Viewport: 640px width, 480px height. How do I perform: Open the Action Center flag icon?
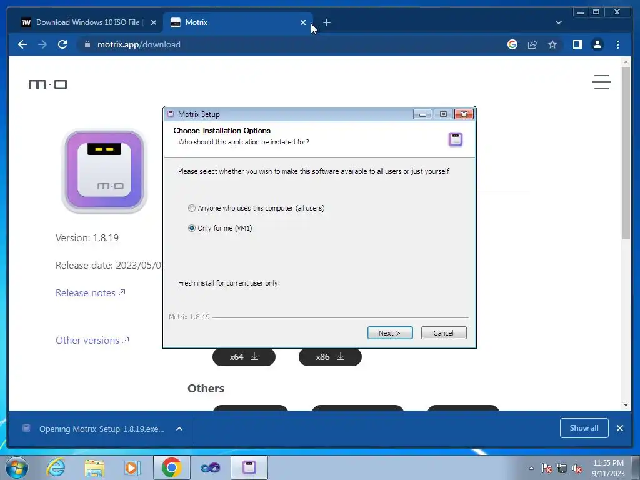(x=547, y=468)
